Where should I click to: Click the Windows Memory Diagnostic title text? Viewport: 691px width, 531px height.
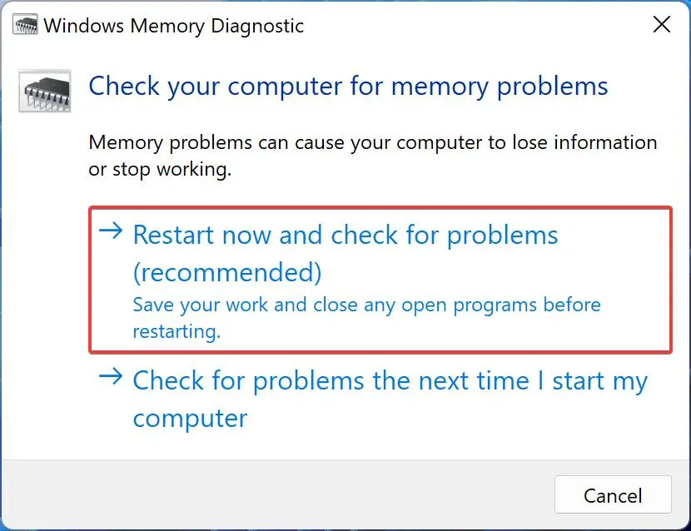point(174,26)
